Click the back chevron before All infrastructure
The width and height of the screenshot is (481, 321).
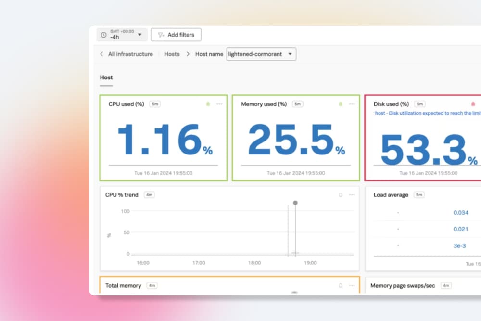[x=101, y=54]
